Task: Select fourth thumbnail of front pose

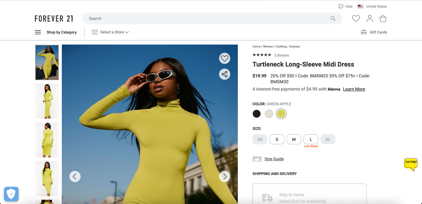Action: [x=47, y=179]
